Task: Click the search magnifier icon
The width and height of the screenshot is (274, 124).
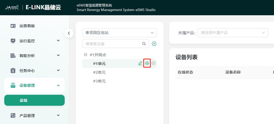Action: click(144, 44)
